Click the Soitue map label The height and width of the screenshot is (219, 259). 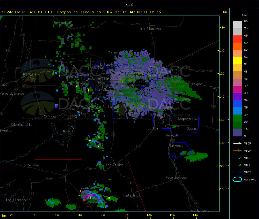[x=153, y=128]
